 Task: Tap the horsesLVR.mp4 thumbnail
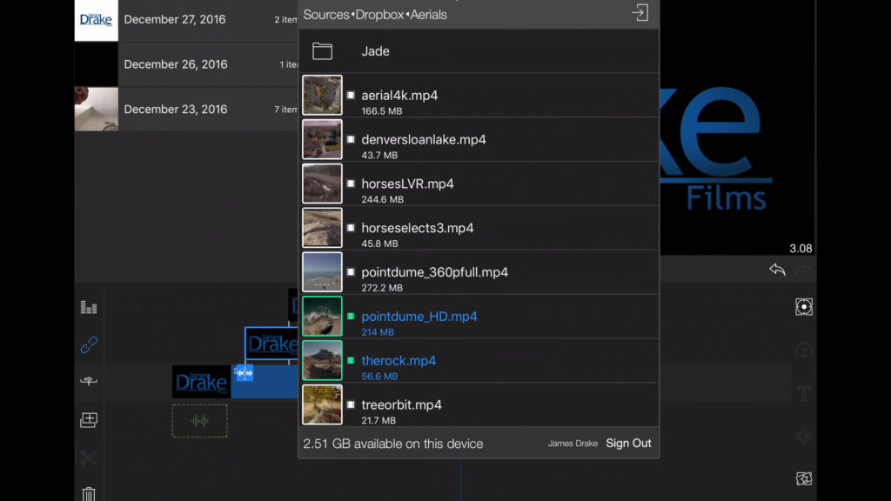click(322, 184)
